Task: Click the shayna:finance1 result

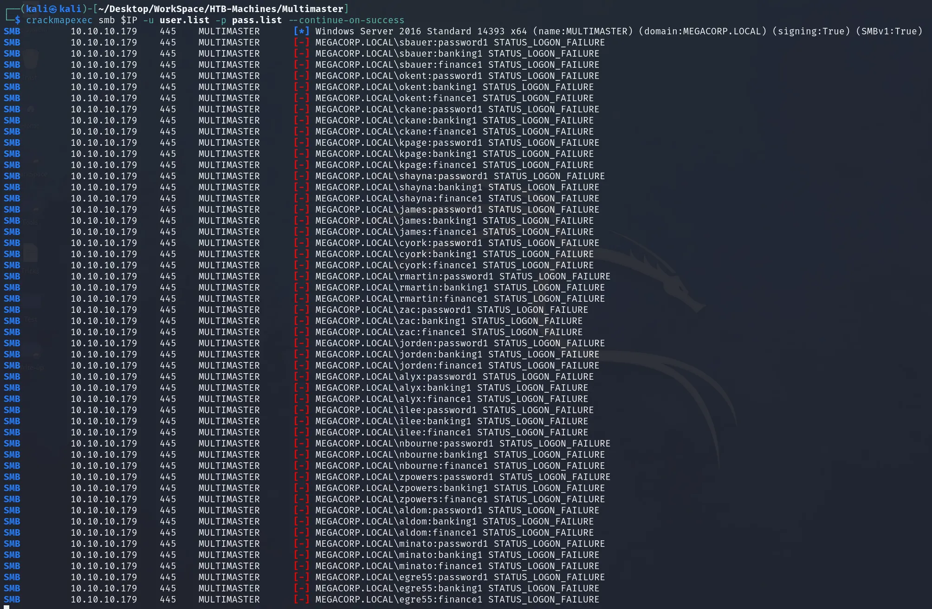Action: click(457, 198)
